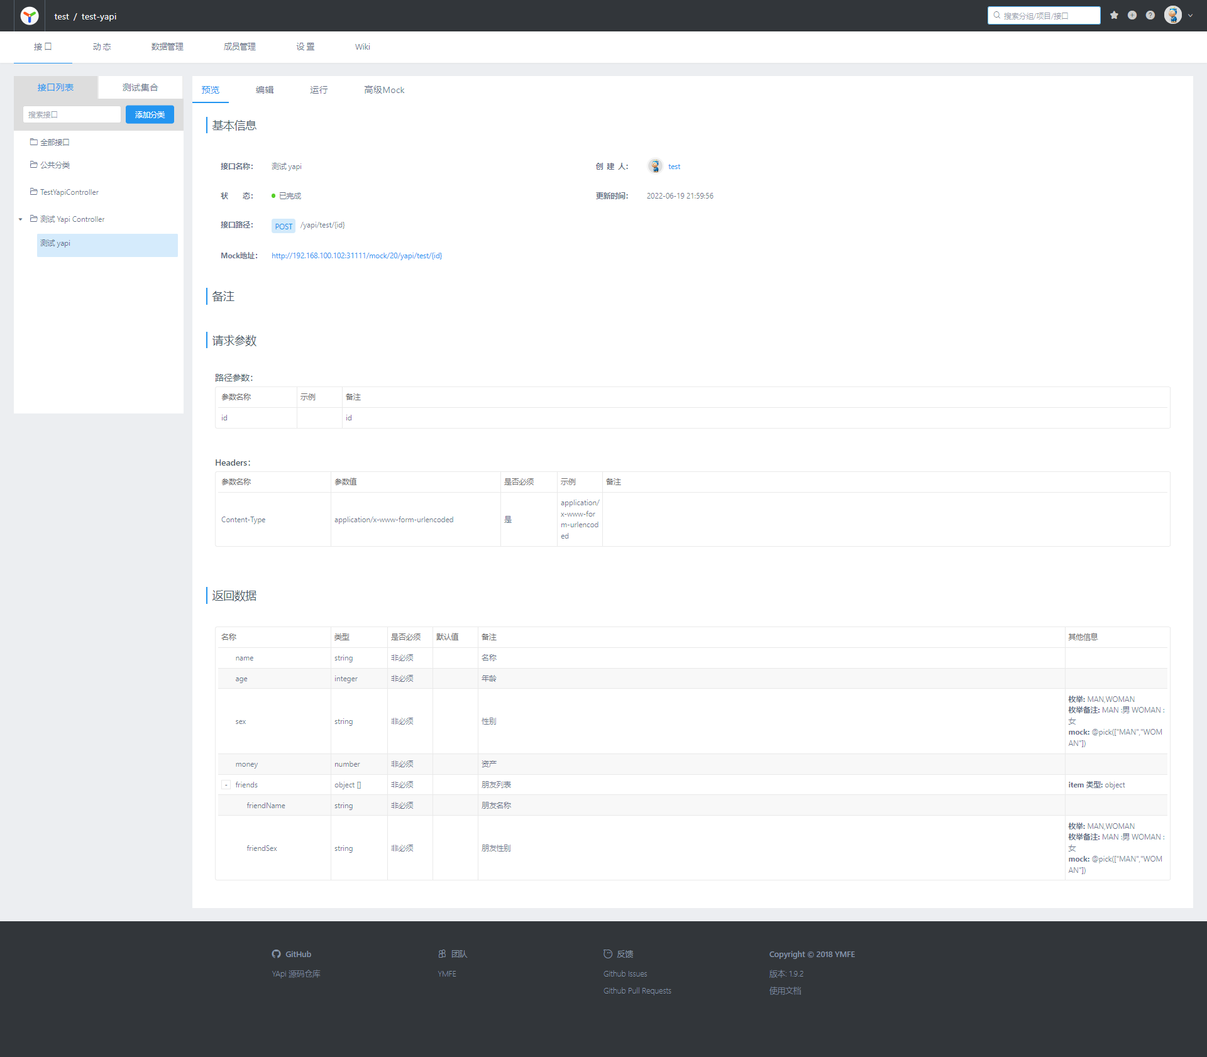Screen dimensions: 1207x1057
Task: Open help via the question mark icon
Action: point(1150,15)
